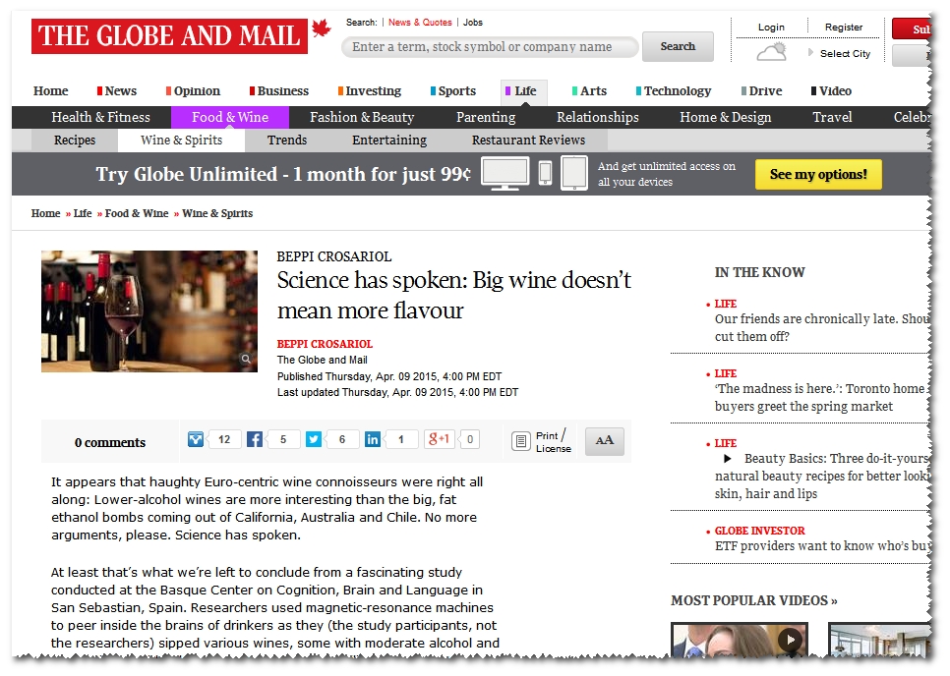
Task: Click Home in the breadcrumb
Action: (45, 213)
